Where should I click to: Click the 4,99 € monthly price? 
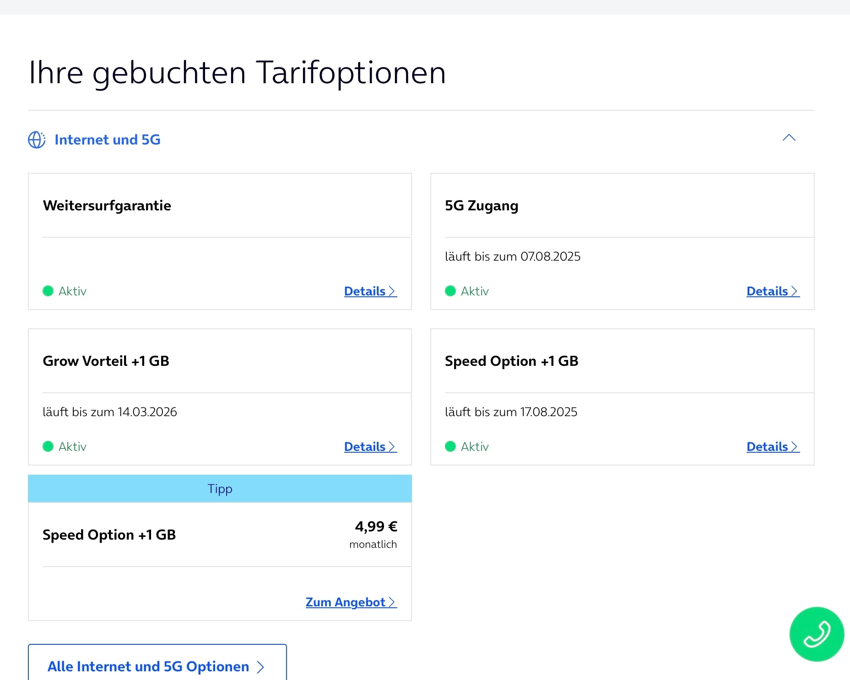tap(376, 527)
